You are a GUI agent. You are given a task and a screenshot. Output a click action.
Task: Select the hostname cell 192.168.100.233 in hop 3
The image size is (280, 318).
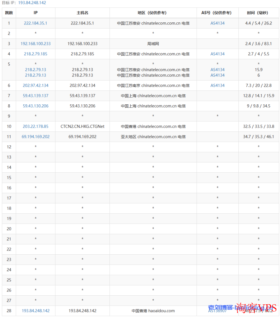coord(82,43)
